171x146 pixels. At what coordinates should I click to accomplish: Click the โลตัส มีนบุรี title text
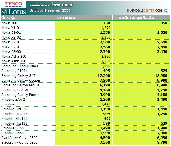[62, 5]
